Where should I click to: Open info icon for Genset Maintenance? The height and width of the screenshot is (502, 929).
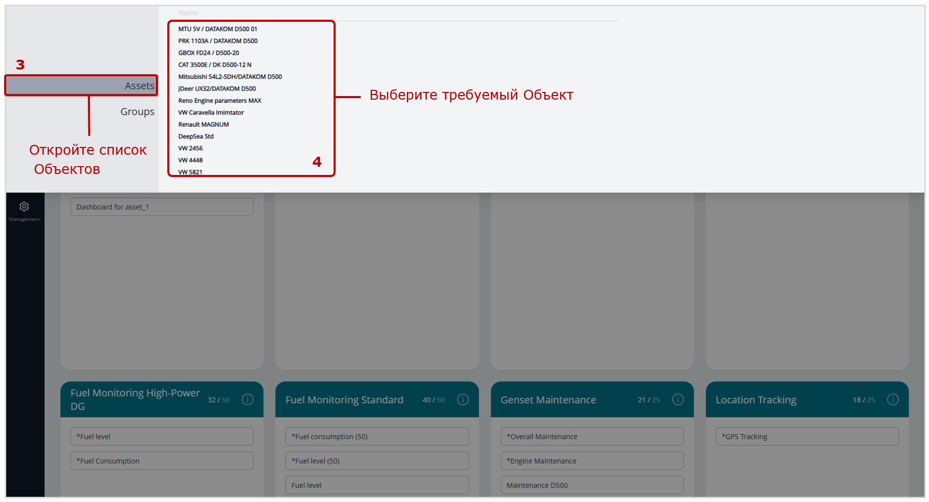(678, 399)
